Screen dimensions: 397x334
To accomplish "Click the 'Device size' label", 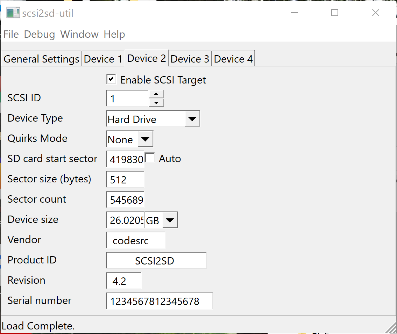I will click(33, 219).
